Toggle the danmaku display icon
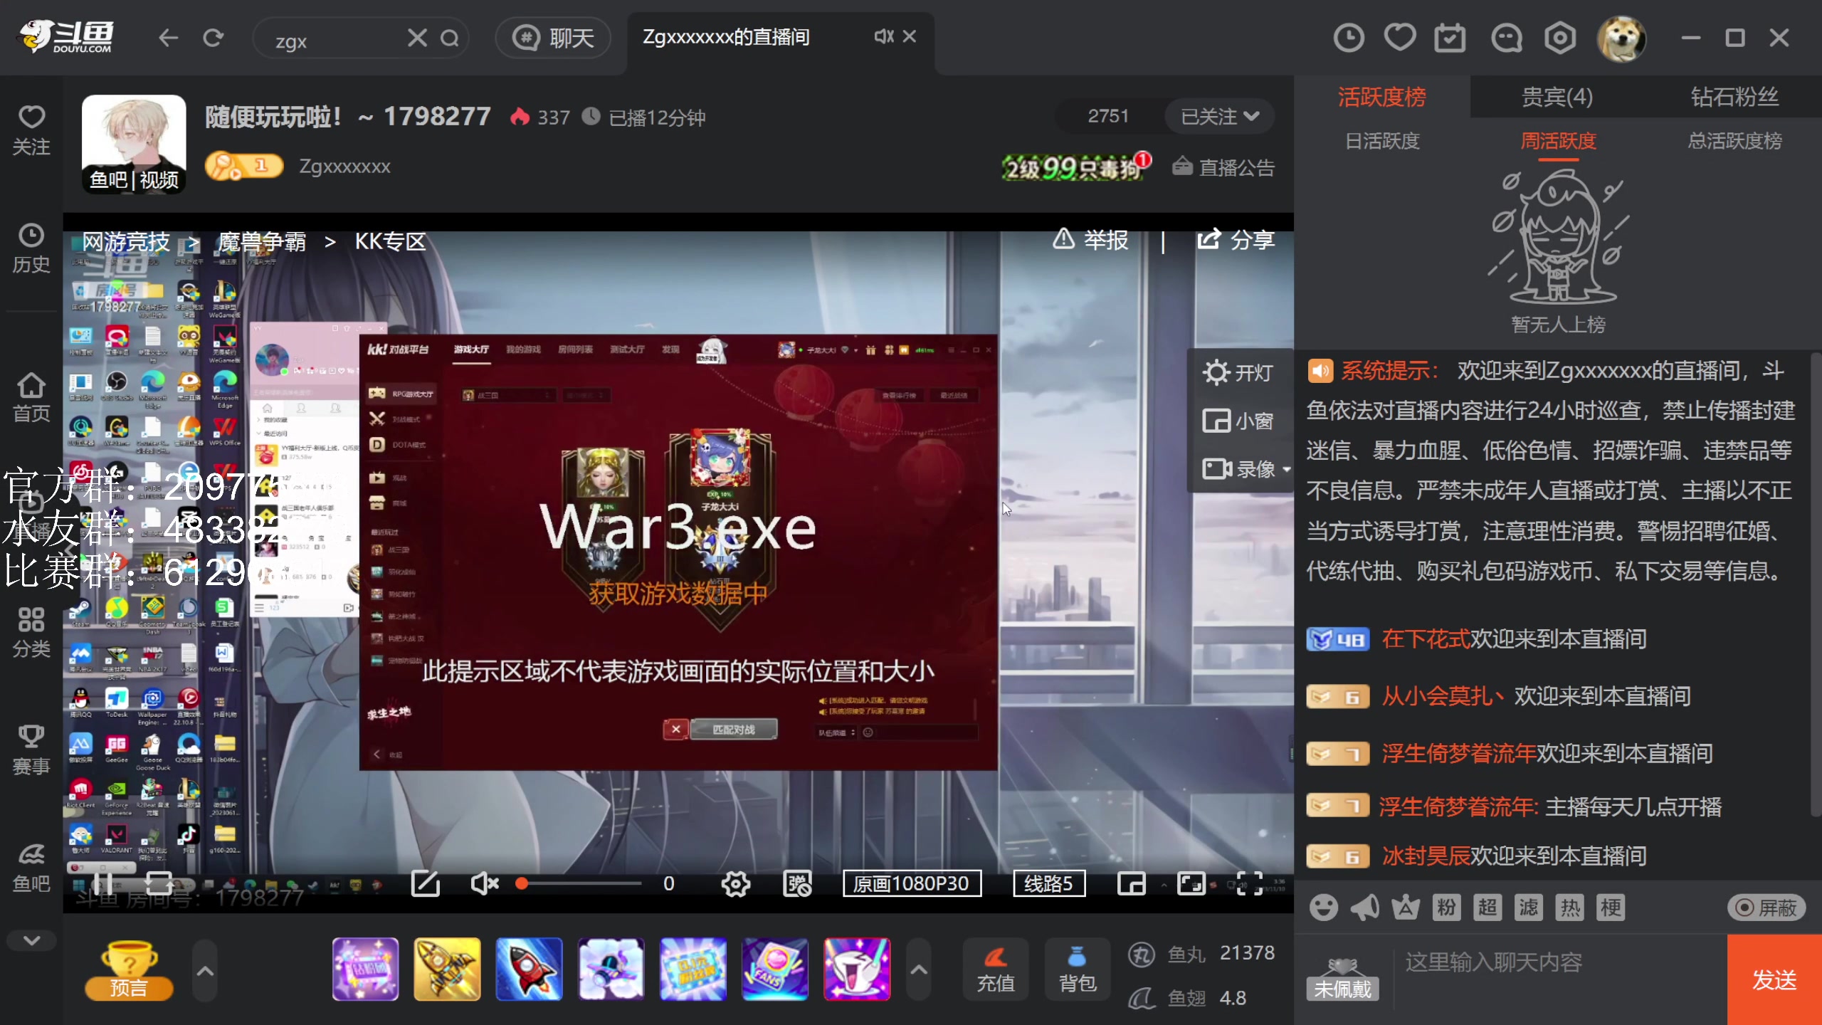 click(797, 884)
